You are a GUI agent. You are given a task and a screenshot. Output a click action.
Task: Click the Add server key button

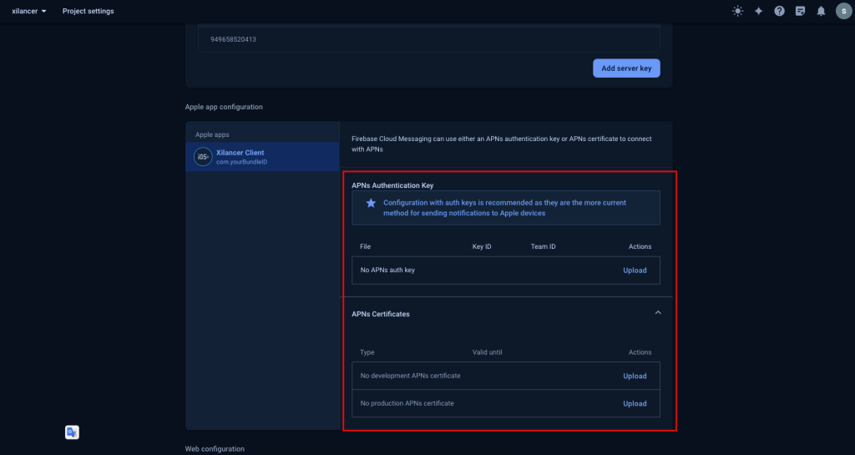626,68
